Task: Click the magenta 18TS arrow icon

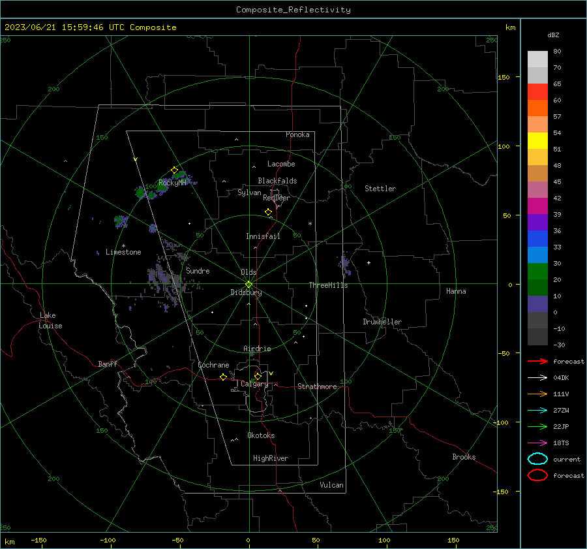Action: pos(537,443)
